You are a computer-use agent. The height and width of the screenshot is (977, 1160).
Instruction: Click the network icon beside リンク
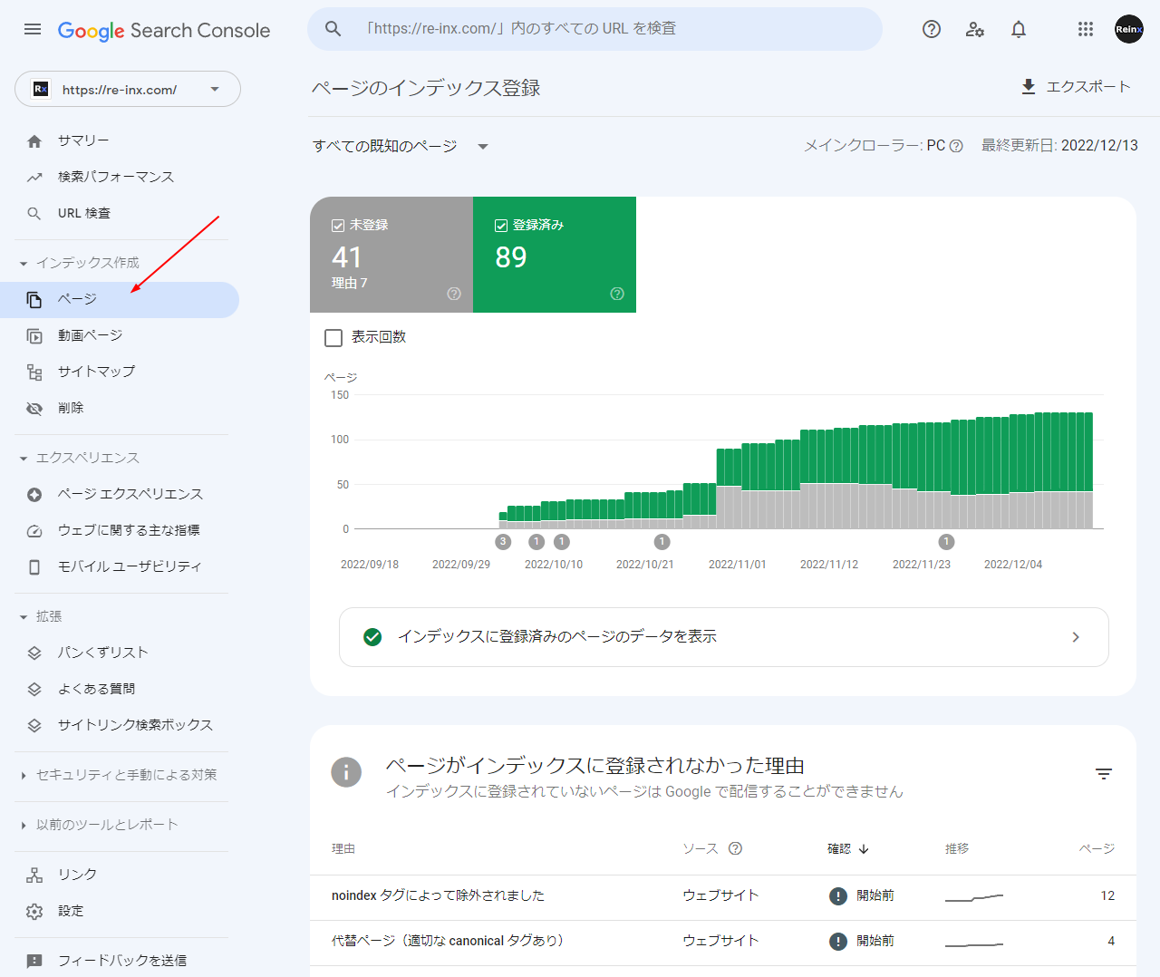[34, 875]
